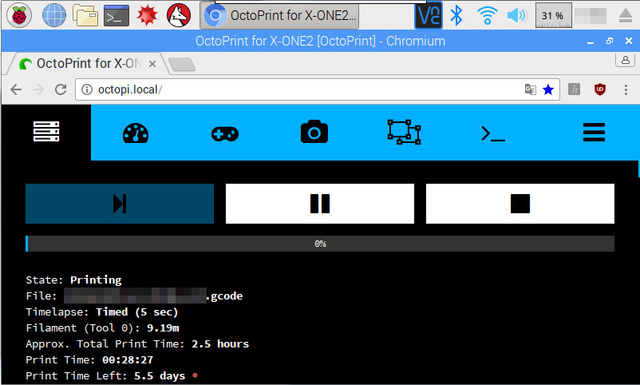Viewport: 640px width, 385px height.
Task: Open the VNC server tray icon
Action: 429,15
